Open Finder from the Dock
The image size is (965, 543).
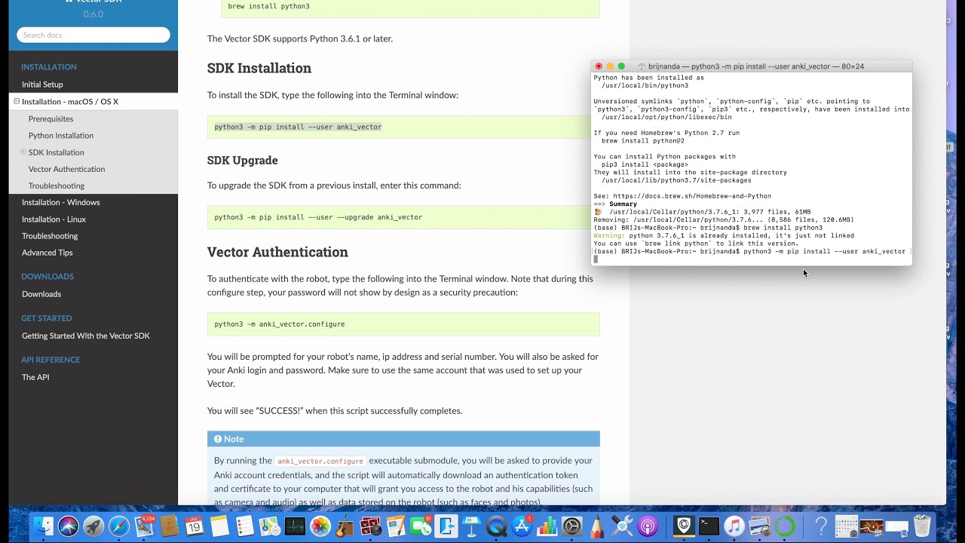43,526
